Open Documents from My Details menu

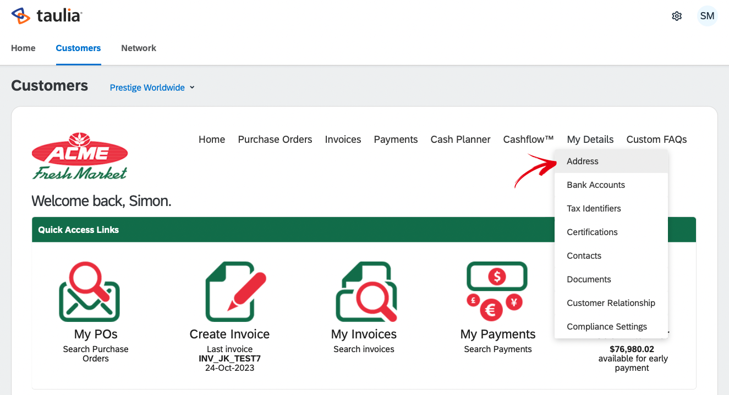[611, 279]
